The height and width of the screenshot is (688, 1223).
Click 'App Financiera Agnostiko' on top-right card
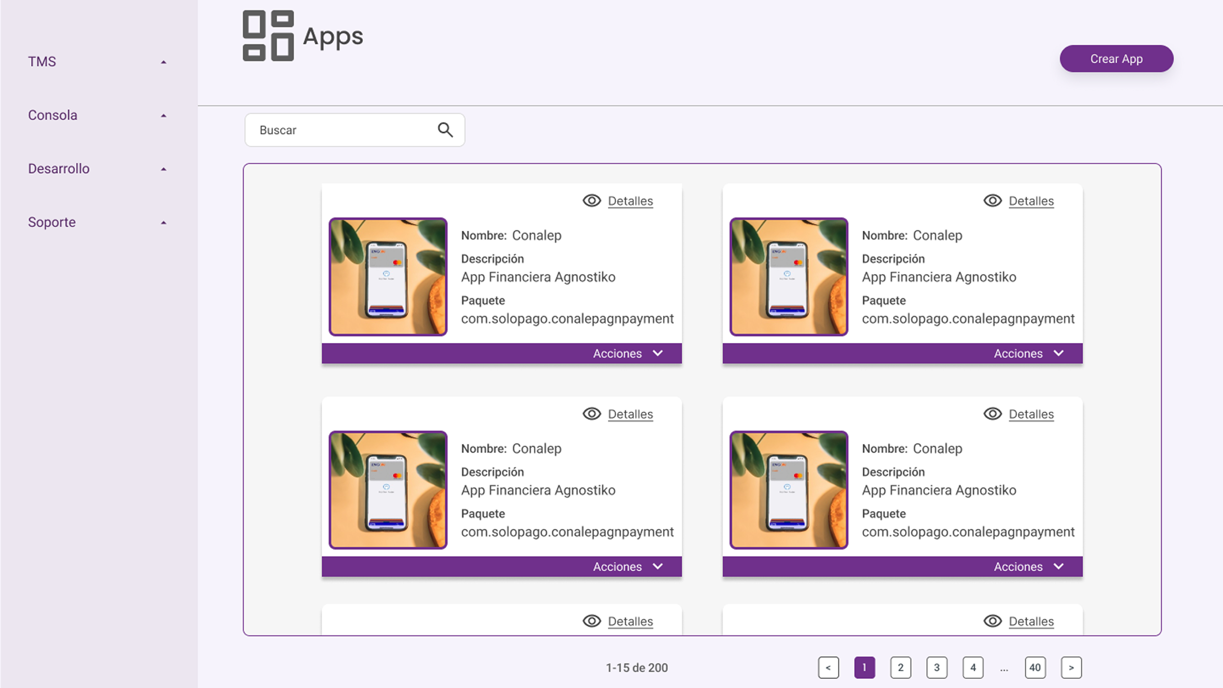(x=939, y=277)
